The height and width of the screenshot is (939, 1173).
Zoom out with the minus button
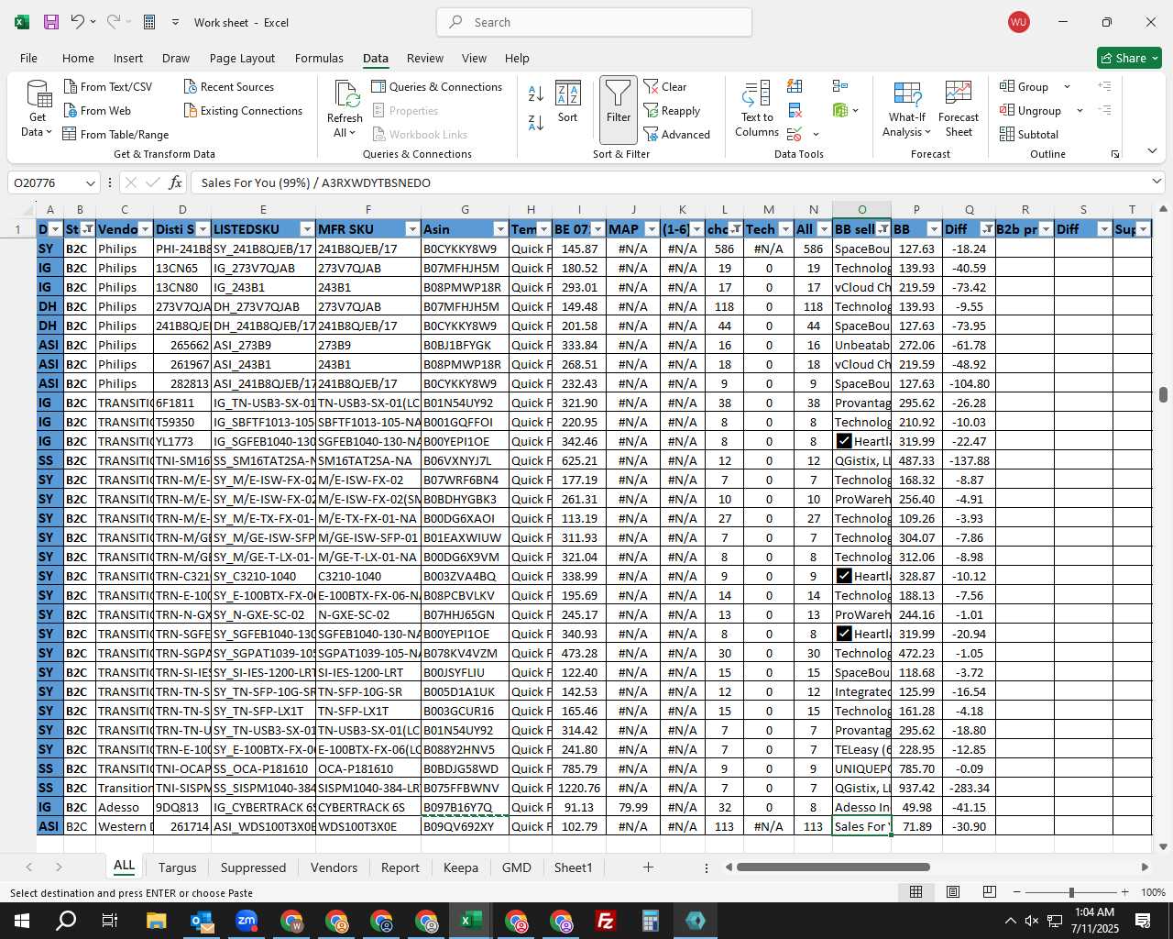coord(1017,892)
